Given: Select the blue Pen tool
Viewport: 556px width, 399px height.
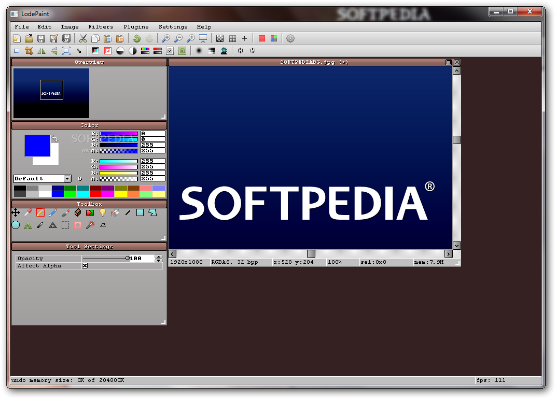Looking at the screenshot, I should point(53,212).
